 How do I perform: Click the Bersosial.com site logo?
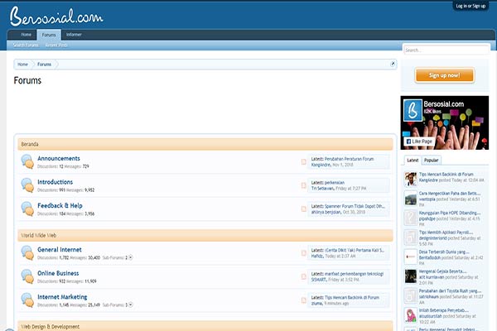56,17
